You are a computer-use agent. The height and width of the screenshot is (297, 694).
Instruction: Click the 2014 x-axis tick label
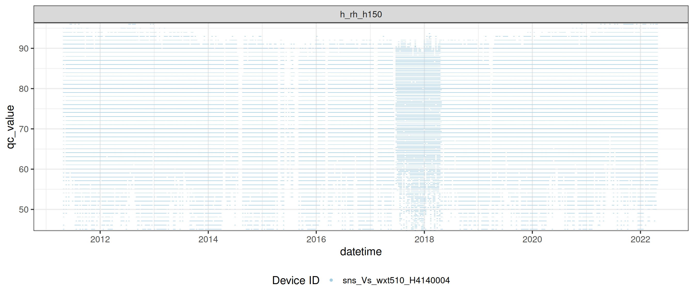(x=208, y=239)
